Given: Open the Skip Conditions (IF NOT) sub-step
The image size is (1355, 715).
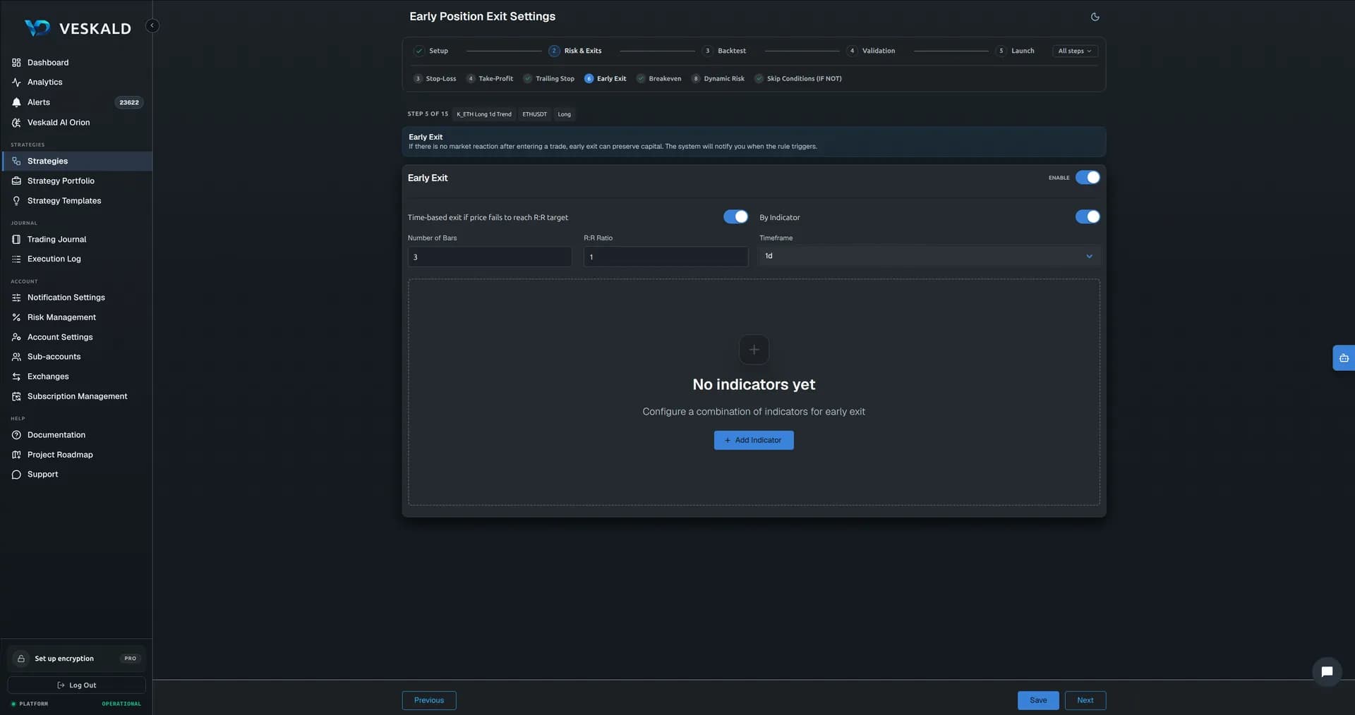Looking at the screenshot, I should (797, 79).
